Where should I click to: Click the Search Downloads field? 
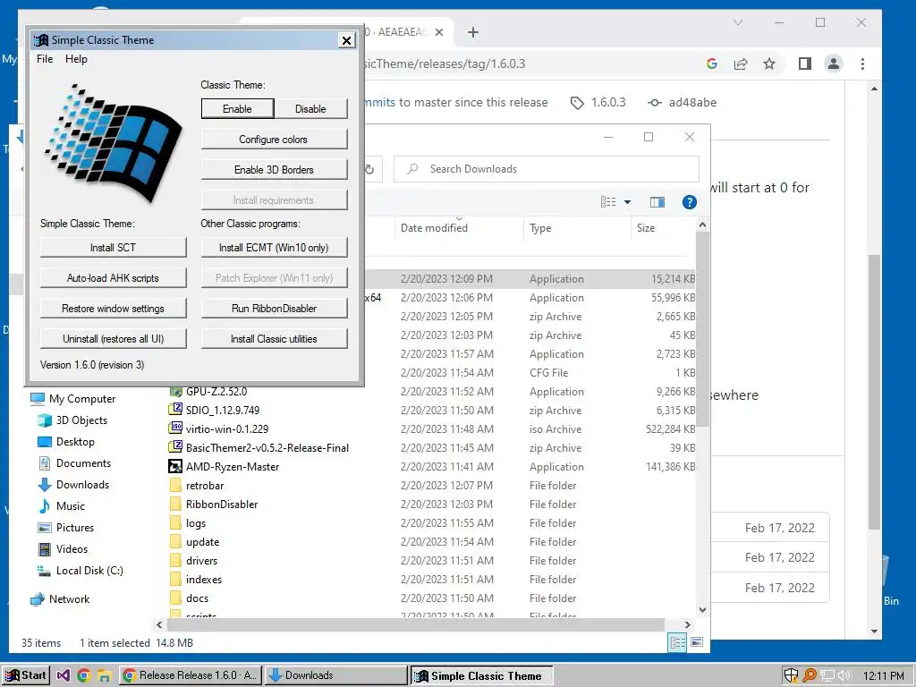[x=547, y=169]
